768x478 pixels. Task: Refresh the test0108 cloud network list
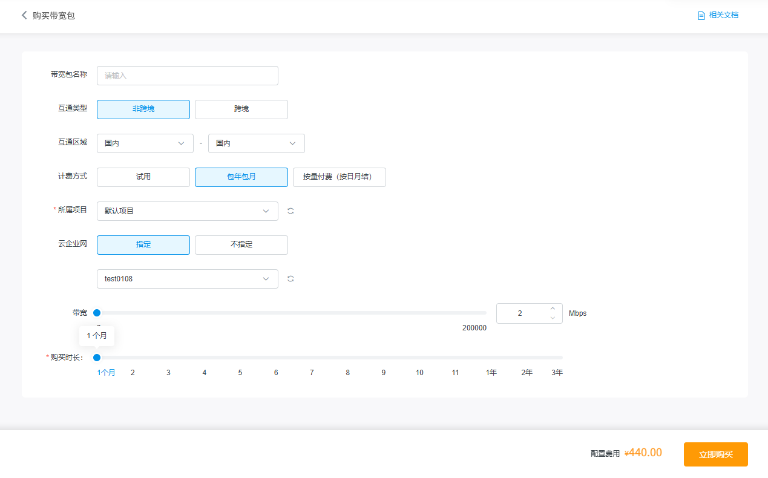[290, 279]
